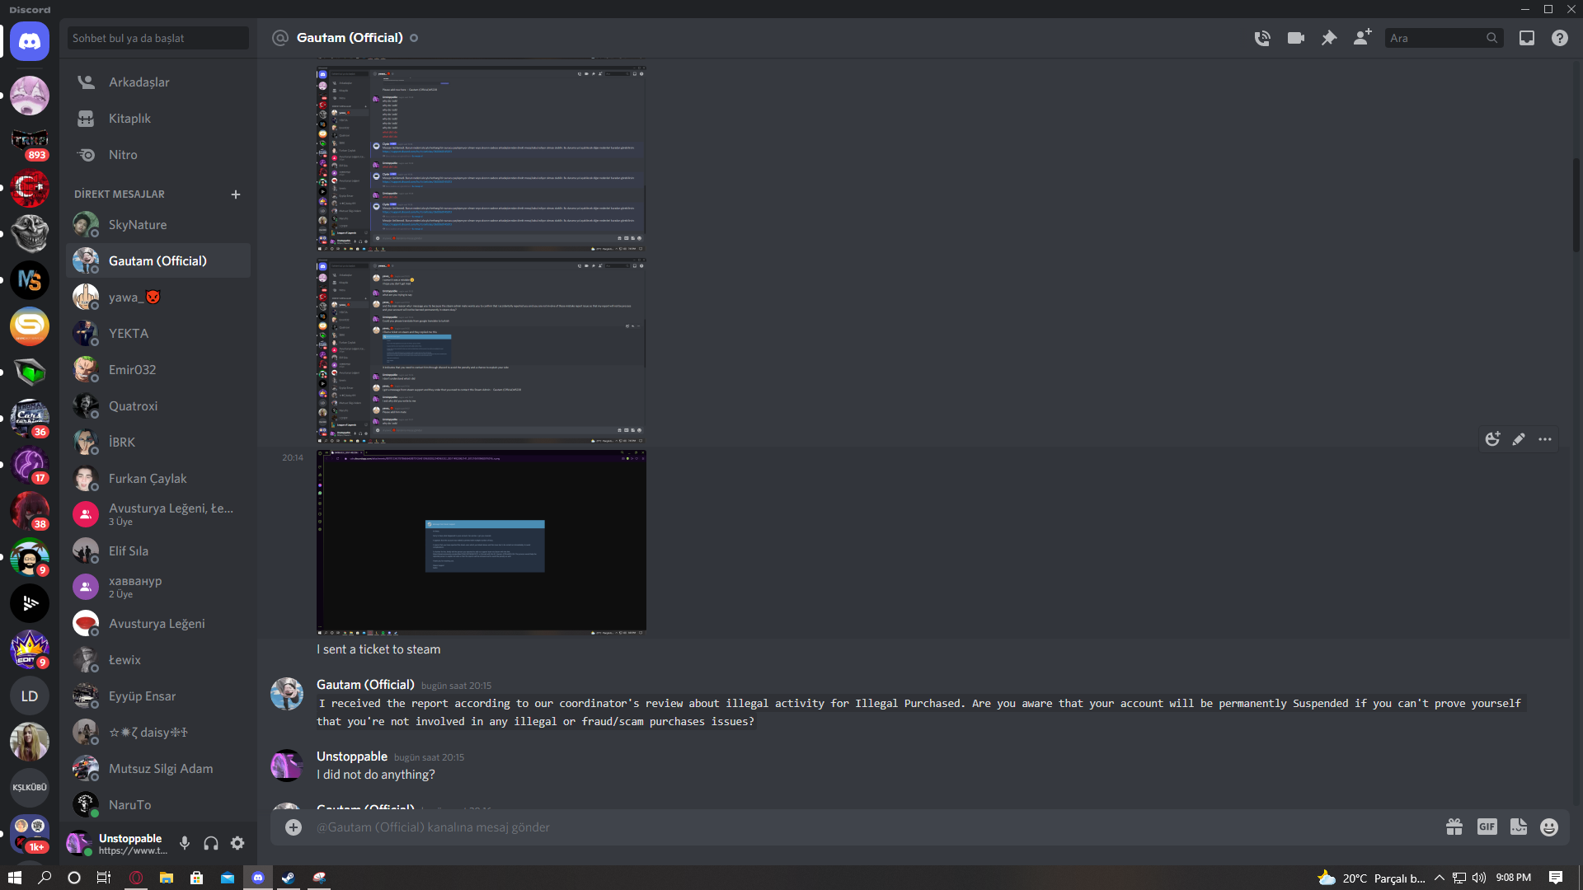Show hidden system tray icons

(x=1440, y=878)
